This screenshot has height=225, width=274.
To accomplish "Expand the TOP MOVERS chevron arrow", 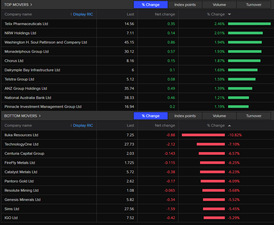I will click(x=31, y=5).
